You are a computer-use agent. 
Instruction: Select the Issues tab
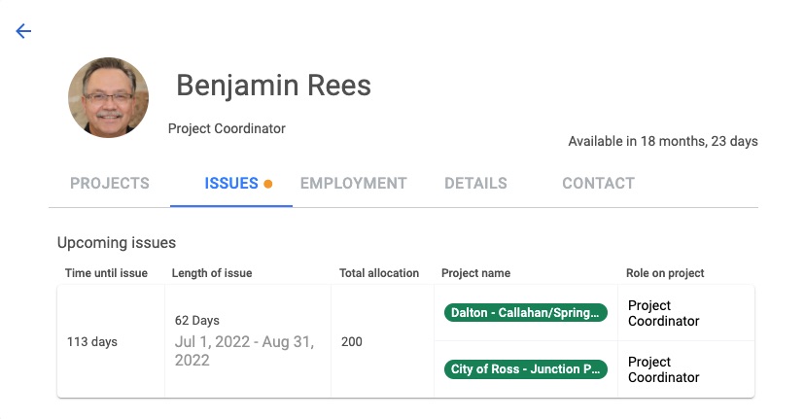pos(231,184)
